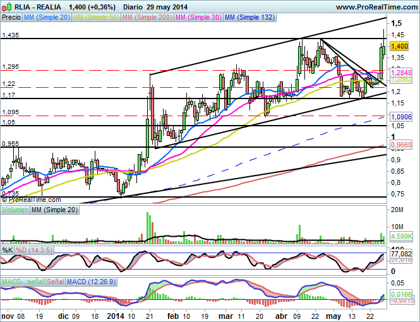Click the 2014 year marker on time axis

point(116,316)
